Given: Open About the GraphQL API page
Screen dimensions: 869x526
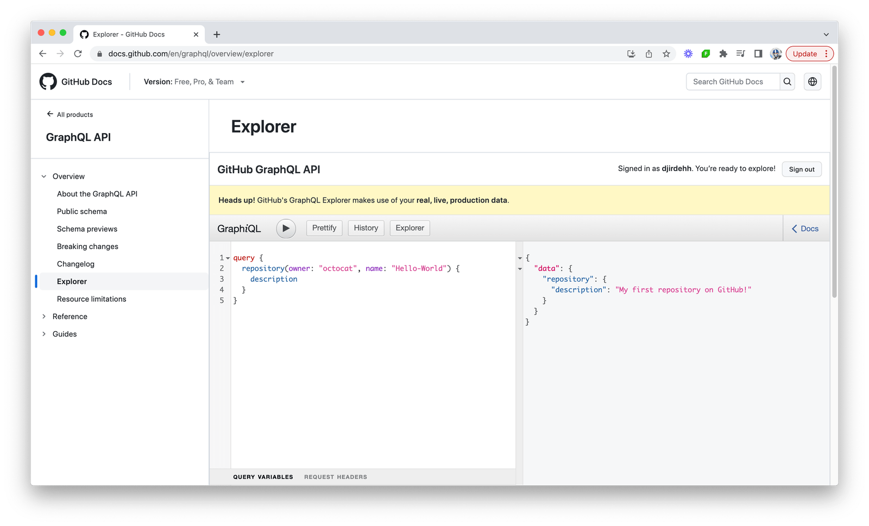Looking at the screenshot, I should click(97, 194).
